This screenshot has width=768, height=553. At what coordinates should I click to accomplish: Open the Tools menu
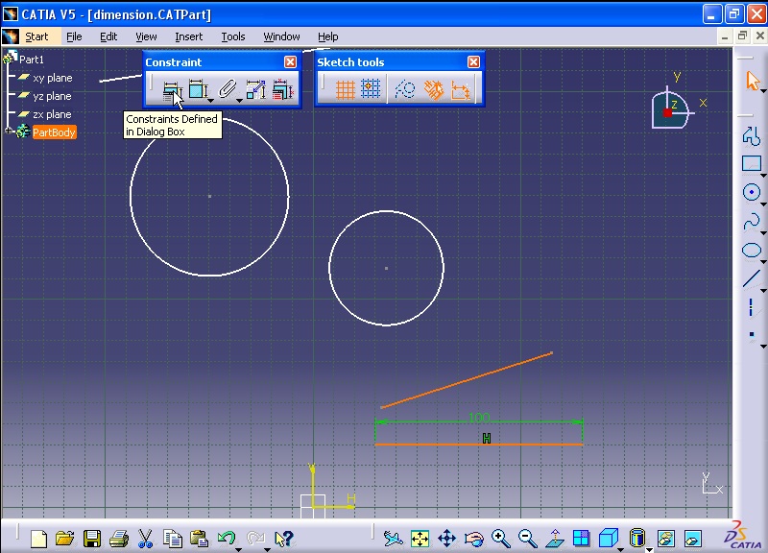(232, 36)
